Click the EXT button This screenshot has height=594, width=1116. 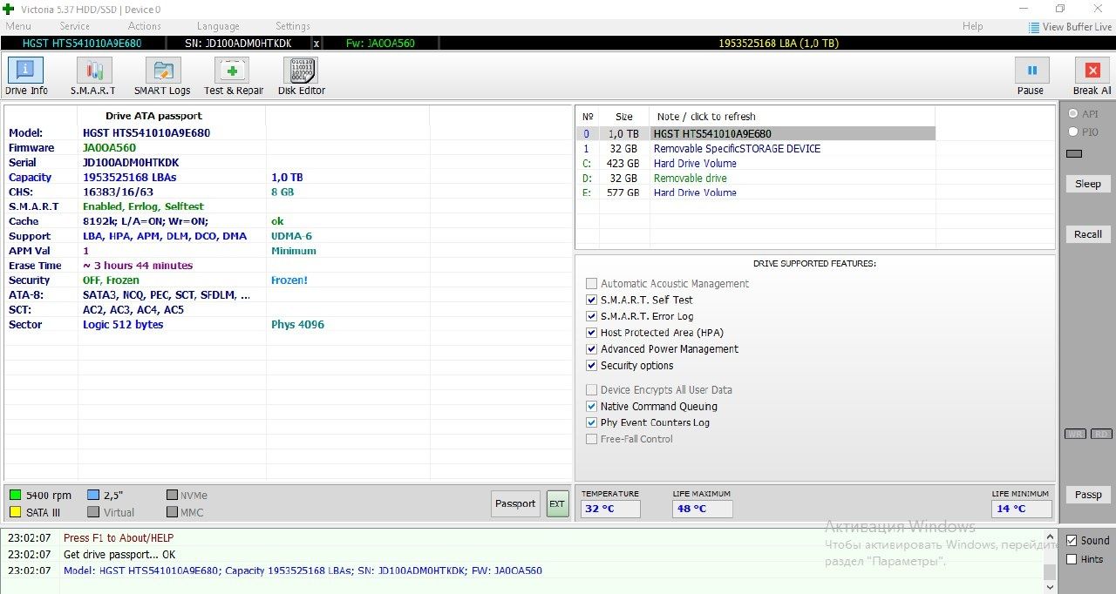tap(557, 503)
